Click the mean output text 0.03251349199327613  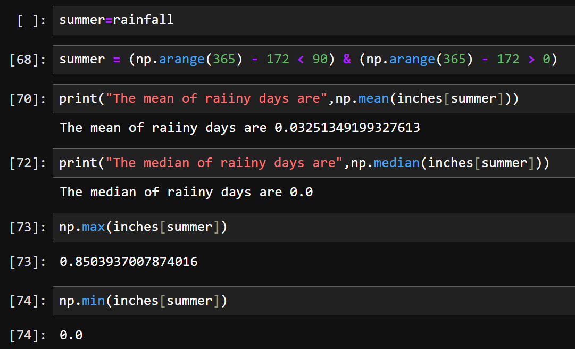[347, 128]
